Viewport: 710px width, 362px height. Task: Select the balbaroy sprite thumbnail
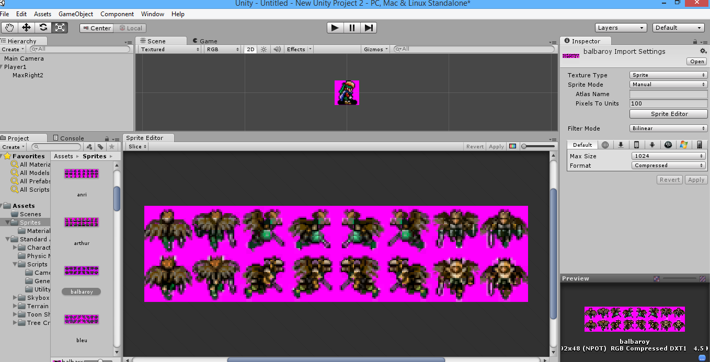(x=81, y=271)
